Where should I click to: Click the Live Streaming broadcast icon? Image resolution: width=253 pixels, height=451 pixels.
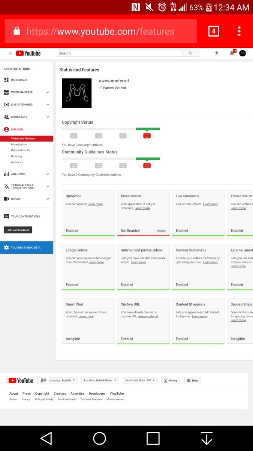6,104
